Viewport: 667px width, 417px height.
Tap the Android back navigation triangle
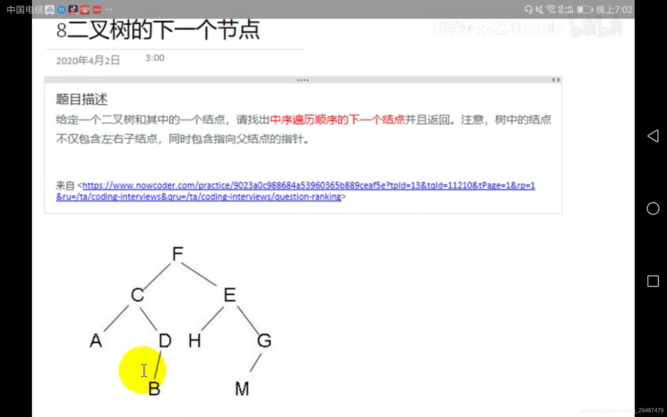653,136
